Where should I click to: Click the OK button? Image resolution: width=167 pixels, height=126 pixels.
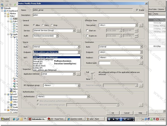click(x=113, y=113)
